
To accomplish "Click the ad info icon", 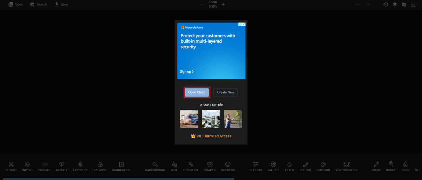I will coord(240,24).
